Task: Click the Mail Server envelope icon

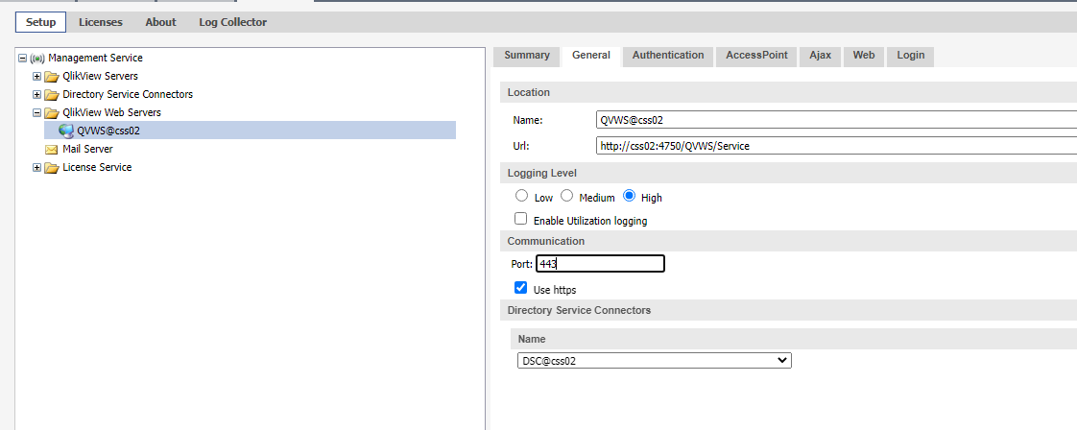Action: pos(52,149)
